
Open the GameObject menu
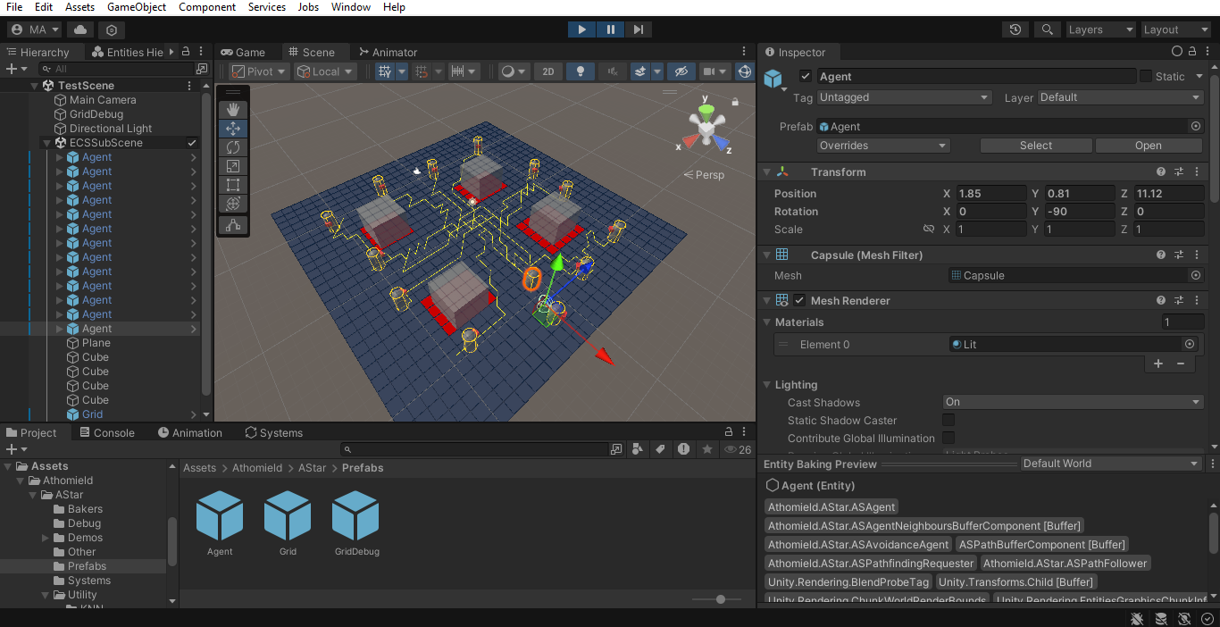(x=136, y=7)
